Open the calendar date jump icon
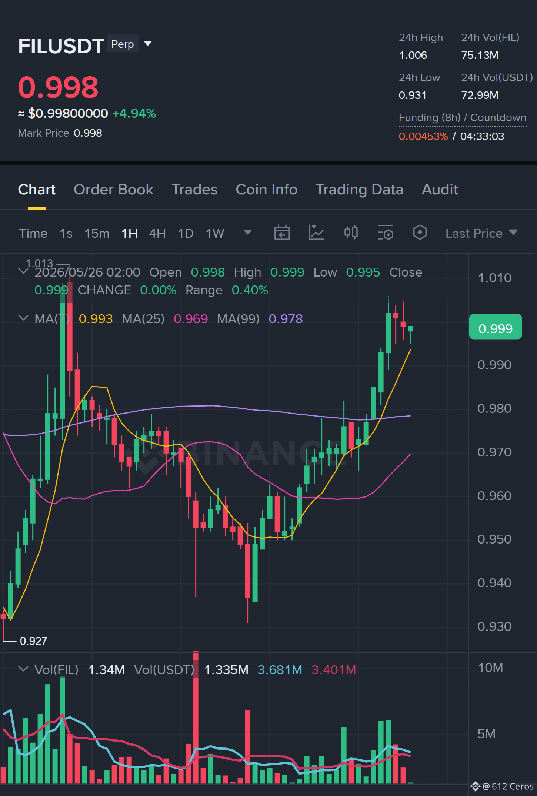This screenshot has width=537, height=796. coord(282,233)
